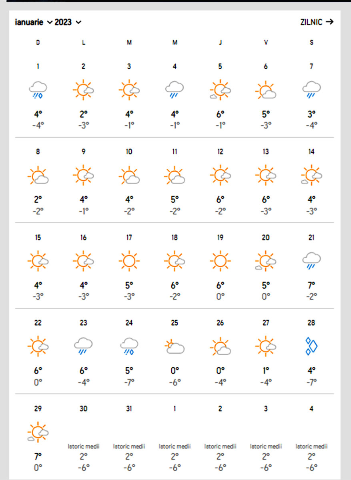Open day 23 rainy forecast icon
The image size is (351, 480).
(83, 346)
